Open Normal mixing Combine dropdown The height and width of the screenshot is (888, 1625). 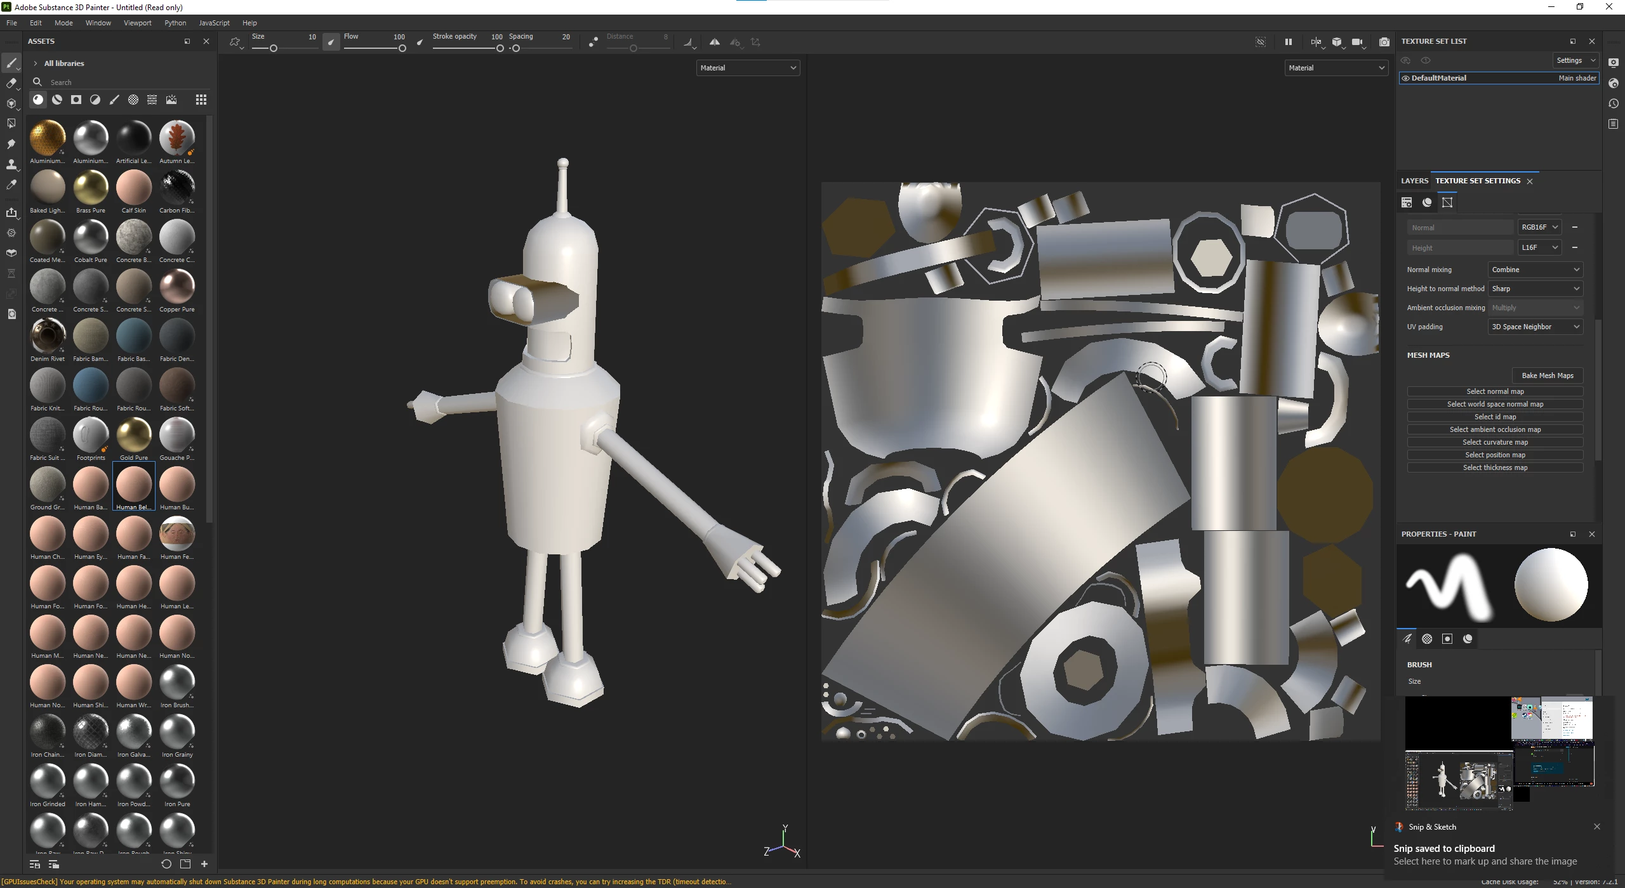[1535, 270]
